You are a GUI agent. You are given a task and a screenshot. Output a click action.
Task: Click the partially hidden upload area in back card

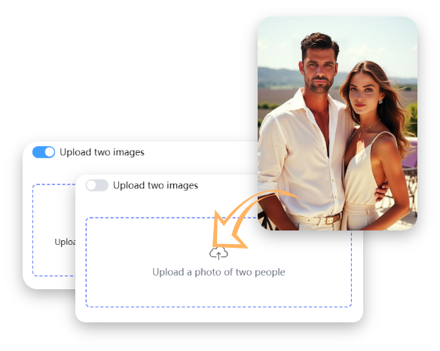pos(54,230)
